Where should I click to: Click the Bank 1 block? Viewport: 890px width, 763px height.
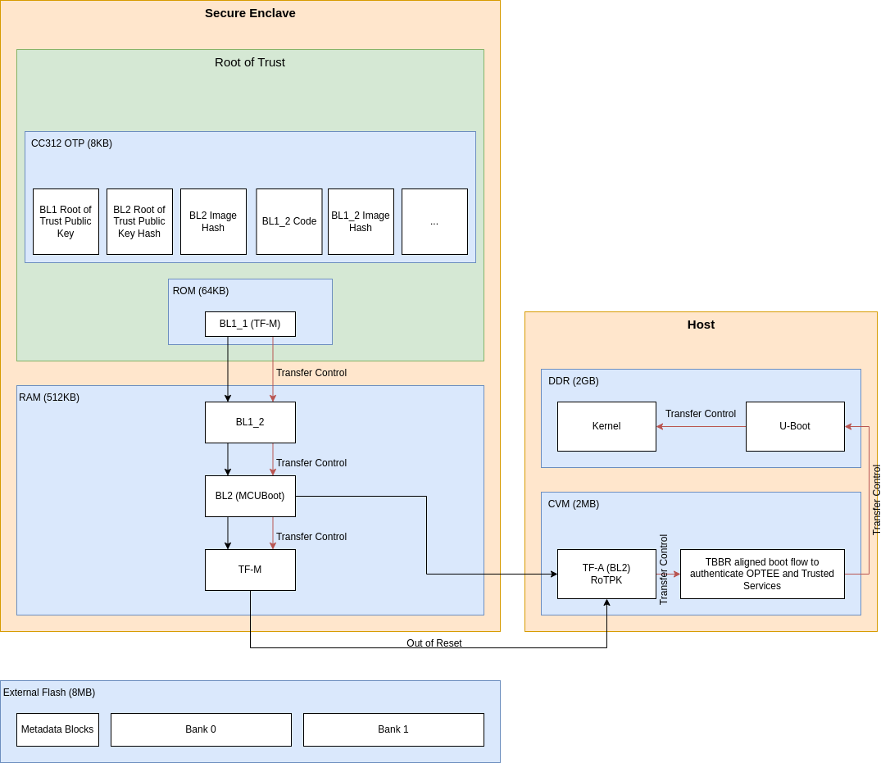[x=393, y=729]
